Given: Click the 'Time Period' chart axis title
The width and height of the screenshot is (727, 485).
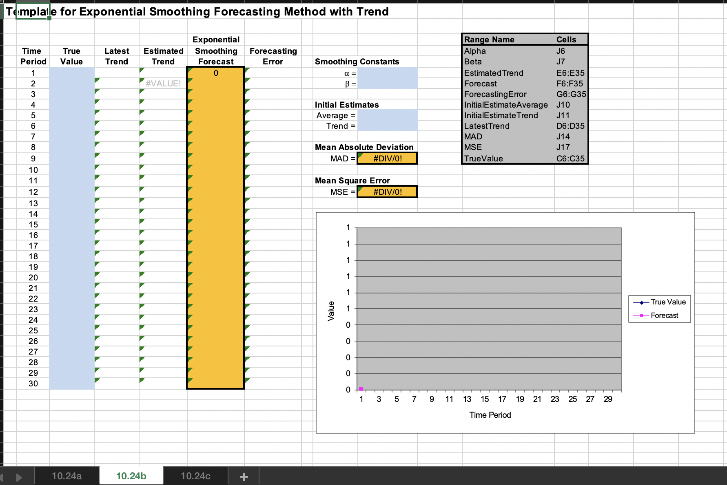Looking at the screenshot, I should (x=490, y=415).
